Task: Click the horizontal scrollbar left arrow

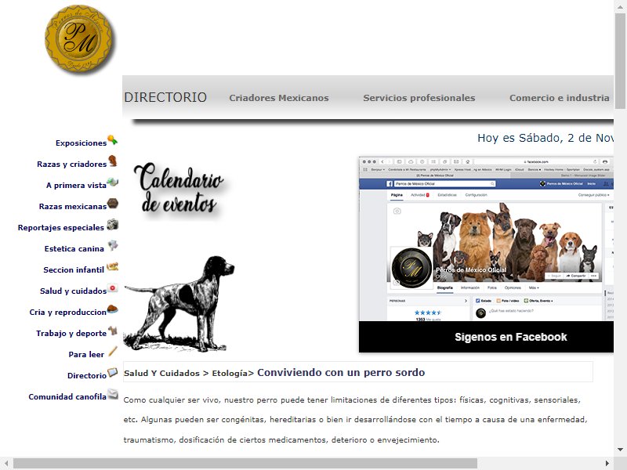Action: click(6, 463)
